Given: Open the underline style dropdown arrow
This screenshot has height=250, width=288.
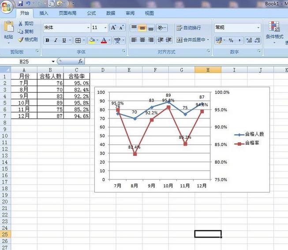Looking at the screenshot, I should click(x=70, y=40).
